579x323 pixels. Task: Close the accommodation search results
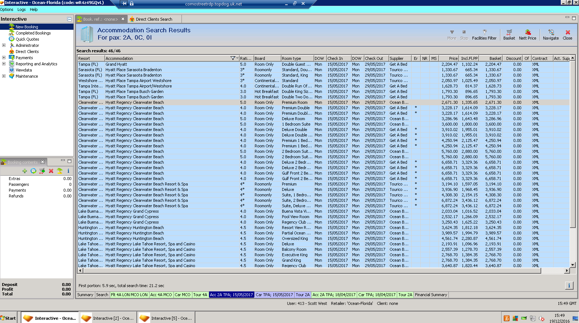[567, 35]
